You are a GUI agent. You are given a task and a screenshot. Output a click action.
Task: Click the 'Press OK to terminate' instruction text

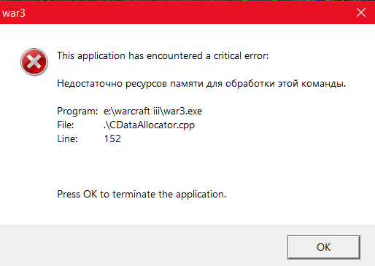(142, 195)
